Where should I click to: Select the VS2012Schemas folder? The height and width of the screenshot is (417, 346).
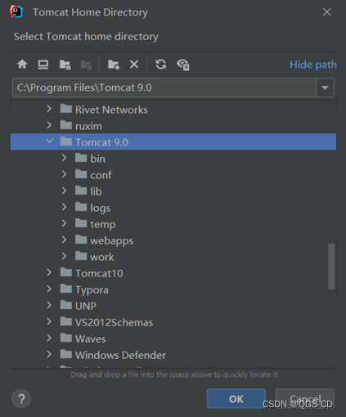173,322
